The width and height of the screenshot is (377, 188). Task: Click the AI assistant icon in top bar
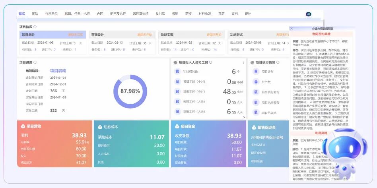308,14
